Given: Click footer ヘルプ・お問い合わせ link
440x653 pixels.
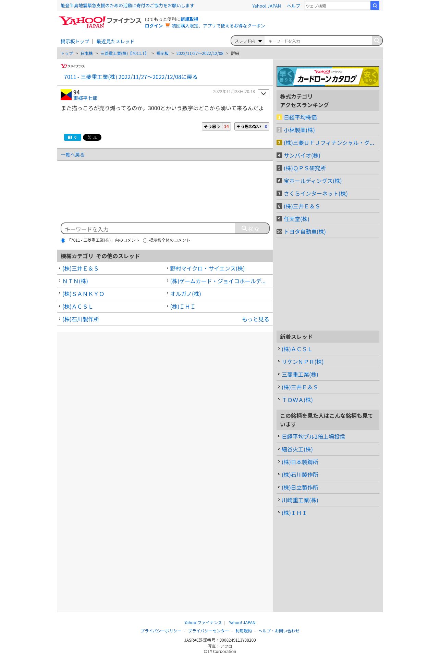Looking at the screenshot, I should (x=279, y=631).
